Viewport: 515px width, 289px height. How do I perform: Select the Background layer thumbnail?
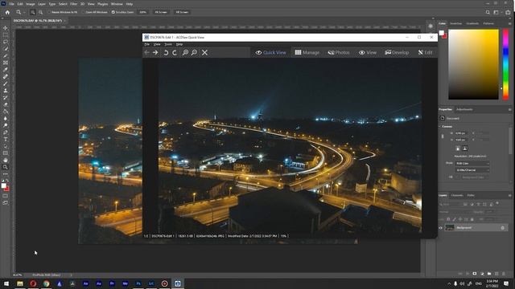[x=449, y=228]
